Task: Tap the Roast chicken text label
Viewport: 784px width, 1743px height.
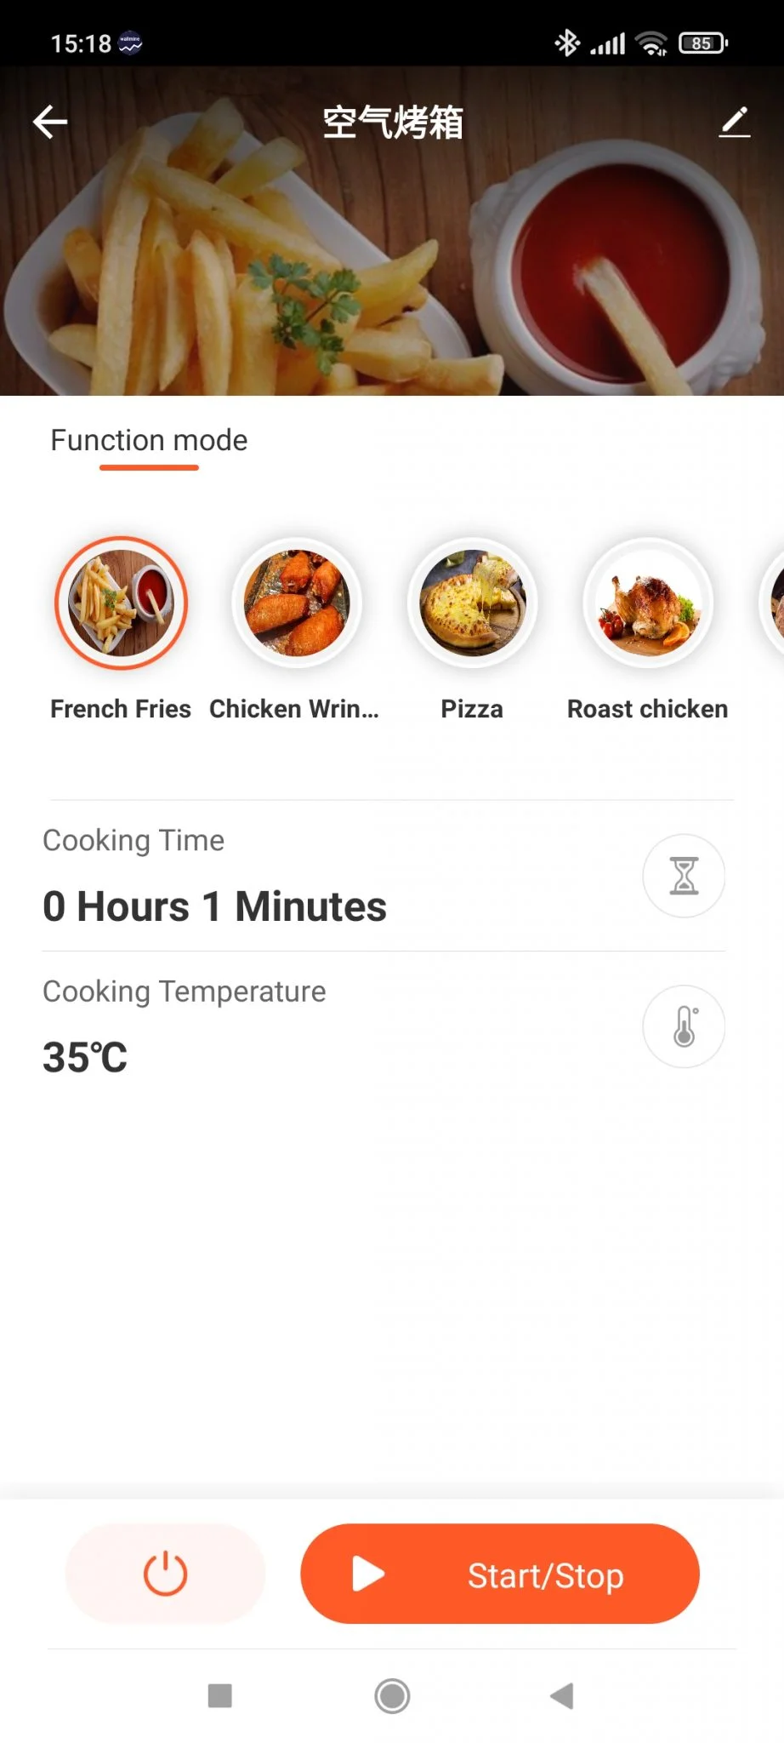Action: (x=648, y=709)
